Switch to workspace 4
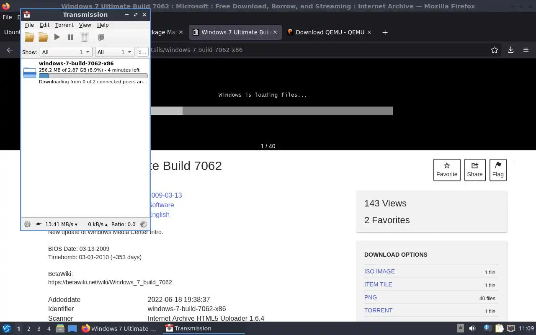This screenshot has height=335, width=536. tap(49, 329)
